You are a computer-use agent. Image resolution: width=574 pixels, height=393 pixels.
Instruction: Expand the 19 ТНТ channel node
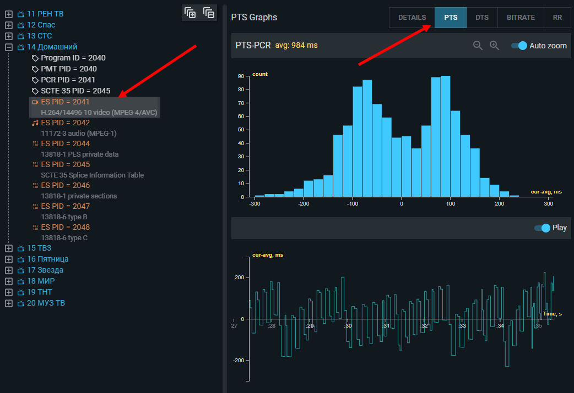(9, 292)
